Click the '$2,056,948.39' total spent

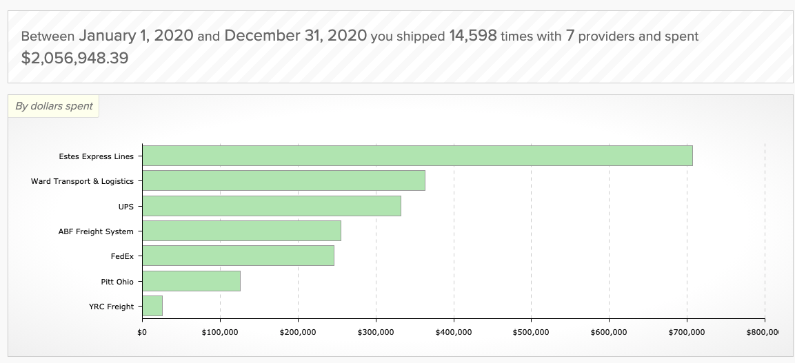point(74,58)
